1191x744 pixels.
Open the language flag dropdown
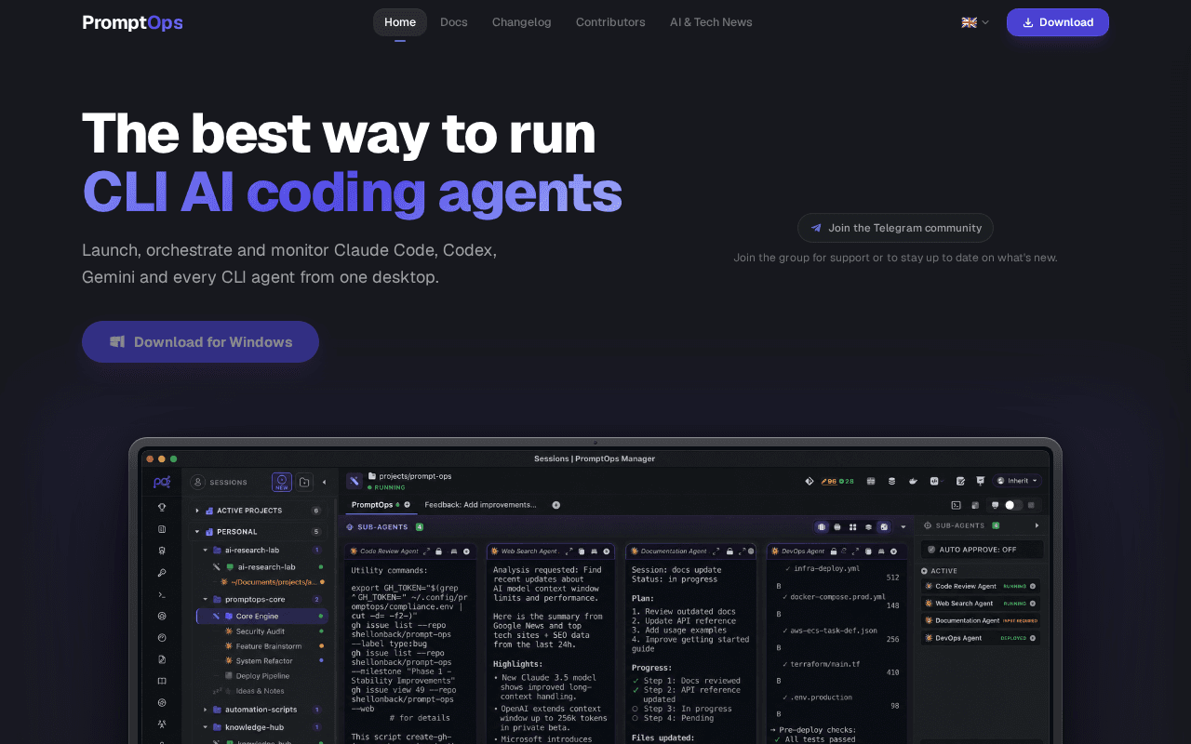click(x=975, y=22)
